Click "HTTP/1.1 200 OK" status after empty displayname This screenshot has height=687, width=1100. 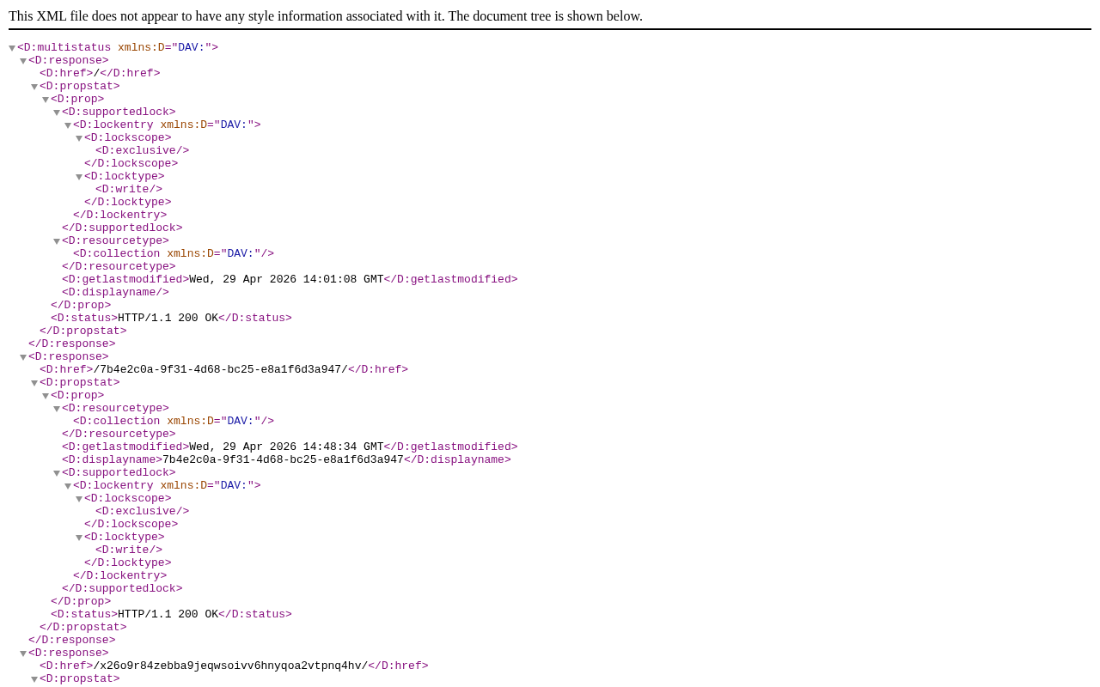tap(168, 319)
